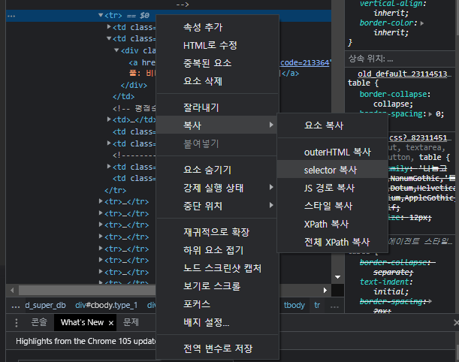Screen dimensions: 459x362
Task: Open the three-dot menu beside selected <tr>
Action: 11,16
